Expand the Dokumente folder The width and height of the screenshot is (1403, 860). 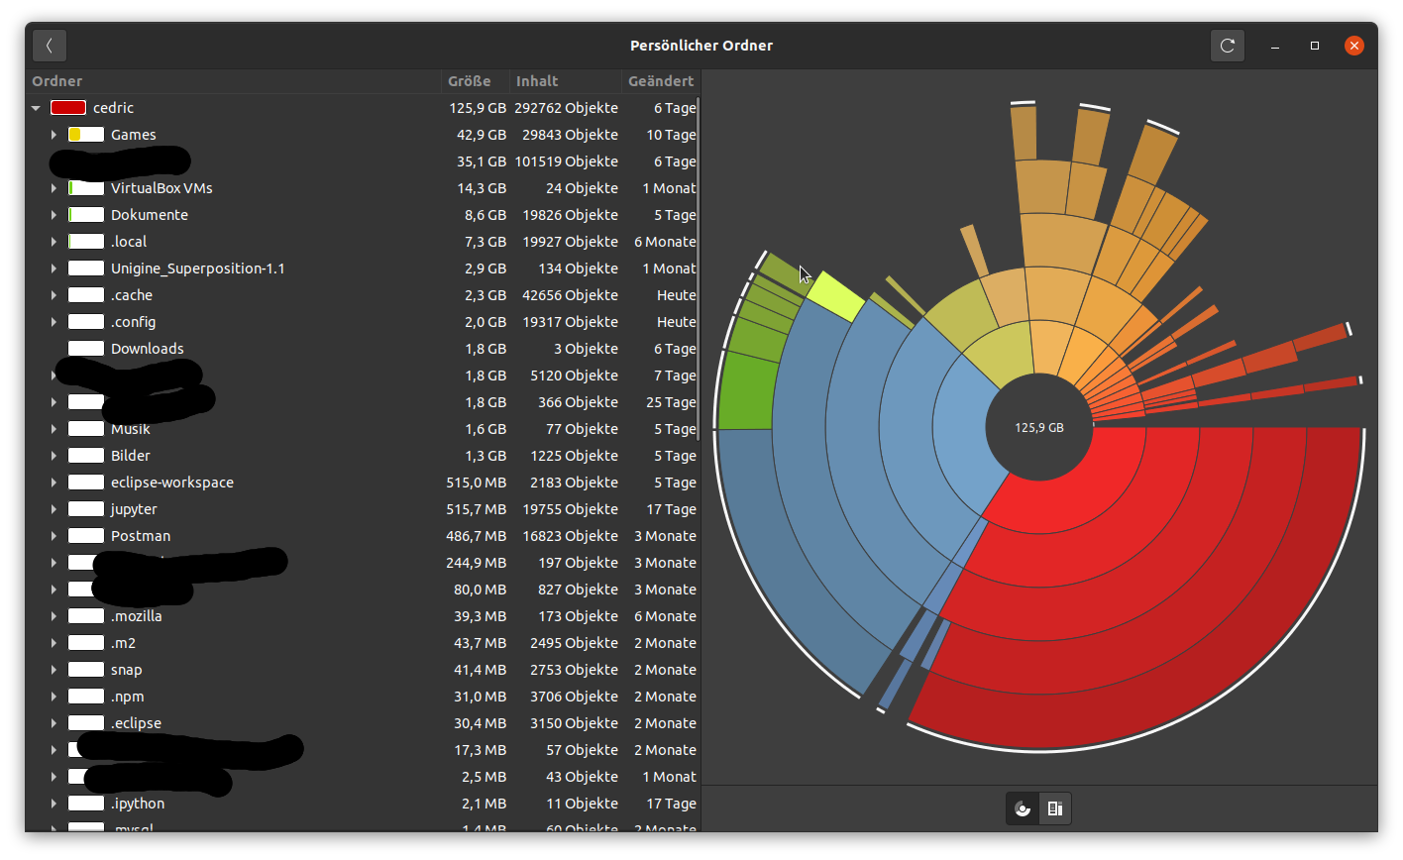point(54,215)
